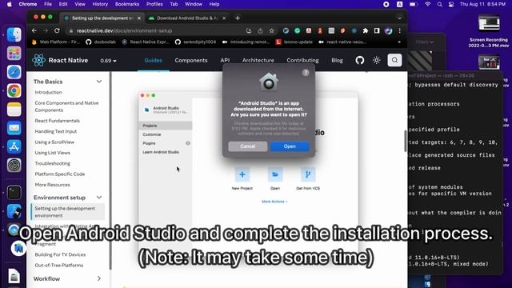Click Open button in security dialog
The image size is (512, 288).
pos(290,146)
